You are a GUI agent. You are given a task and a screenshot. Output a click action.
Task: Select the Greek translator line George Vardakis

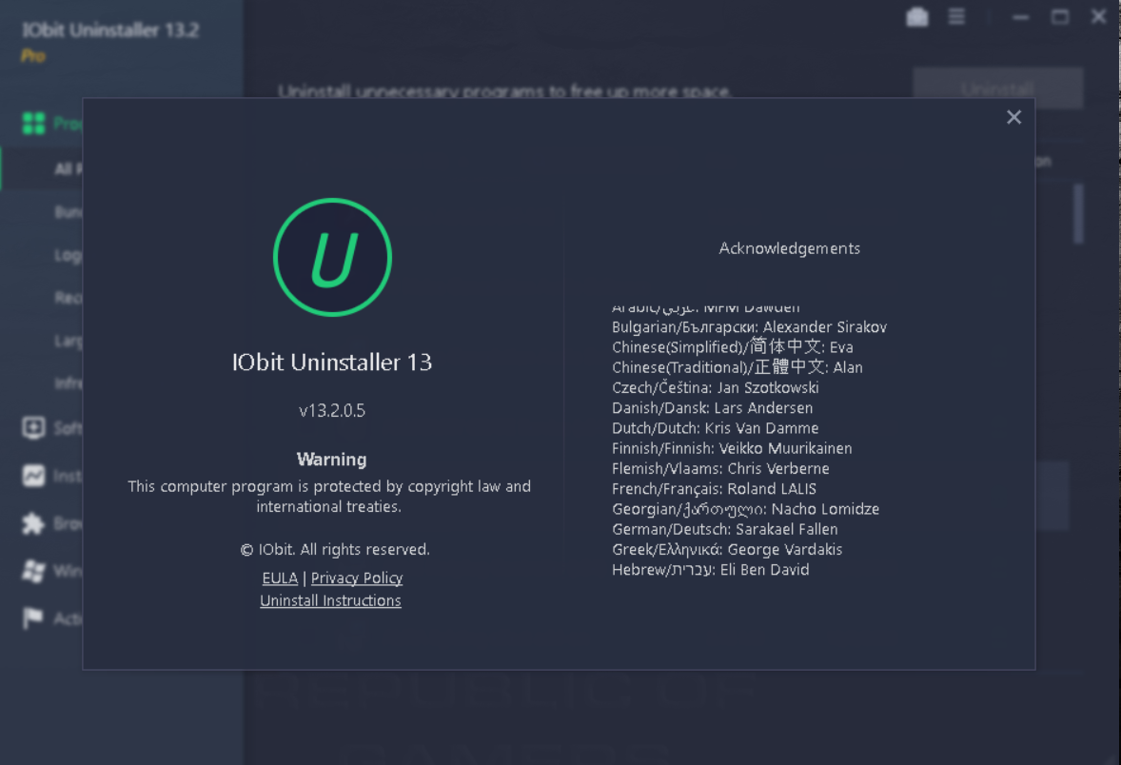727,549
